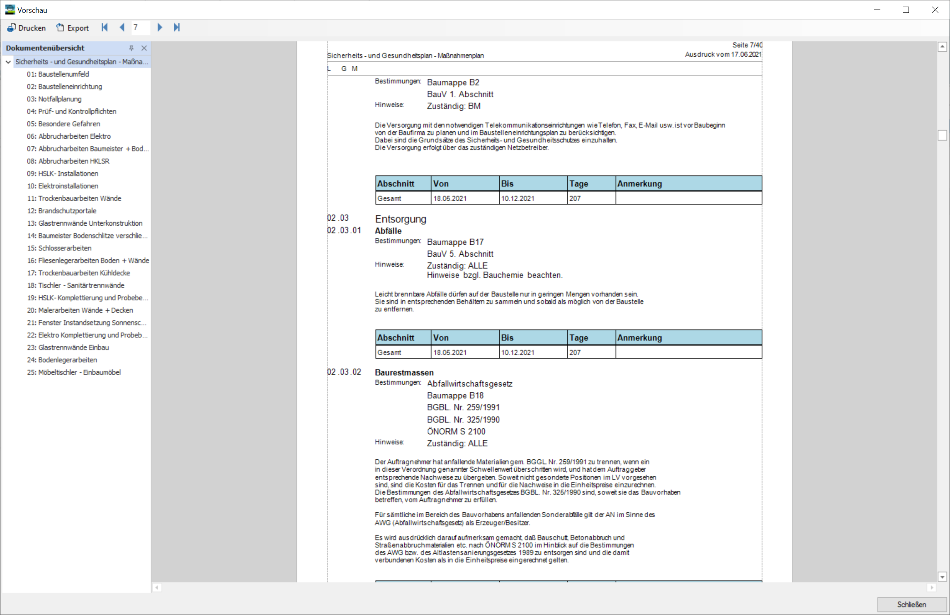Image resolution: width=950 pixels, height=615 pixels.
Task: Click the Schließen button
Action: click(x=911, y=604)
